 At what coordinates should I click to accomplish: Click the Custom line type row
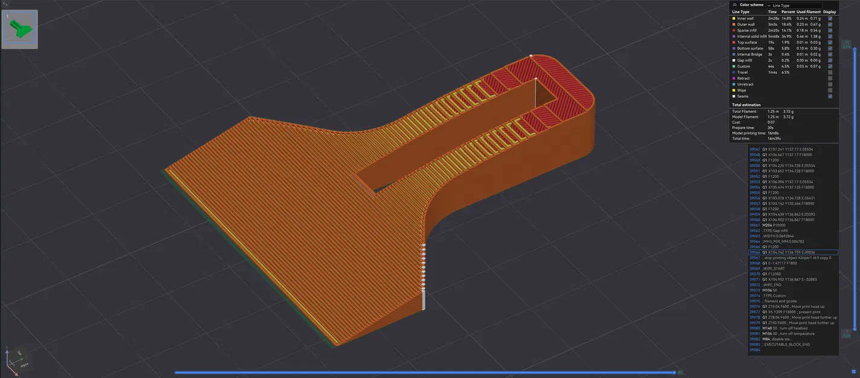[x=755, y=66]
